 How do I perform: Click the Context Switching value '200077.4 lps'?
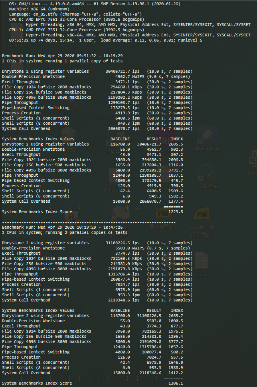coord(125,279)
